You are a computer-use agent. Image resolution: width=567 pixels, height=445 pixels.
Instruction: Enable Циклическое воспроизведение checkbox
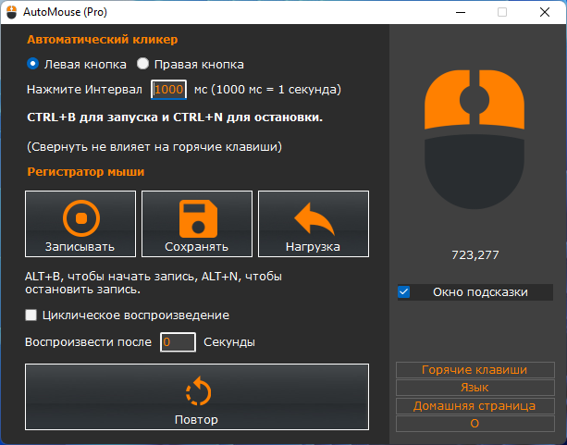[x=31, y=315]
